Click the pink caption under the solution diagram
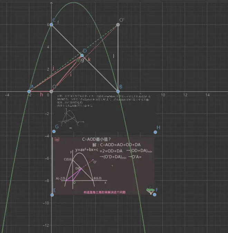This screenshot has height=233, width=228. [104, 192]
